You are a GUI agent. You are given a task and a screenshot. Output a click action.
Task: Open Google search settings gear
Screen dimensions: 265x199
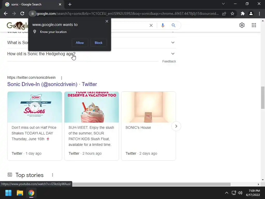242,25
